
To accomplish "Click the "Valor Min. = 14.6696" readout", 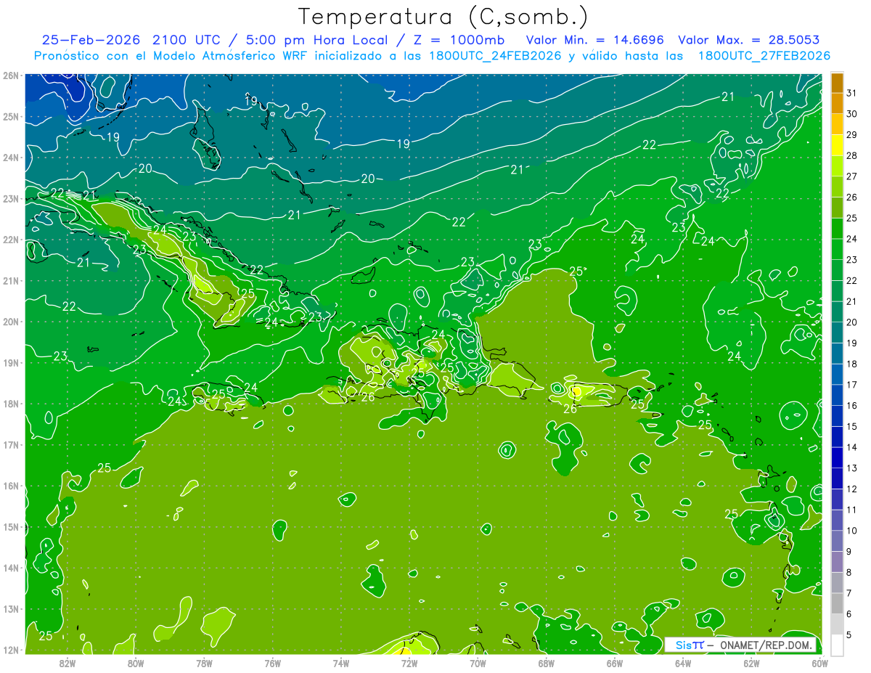I will (x=594, y=39).
